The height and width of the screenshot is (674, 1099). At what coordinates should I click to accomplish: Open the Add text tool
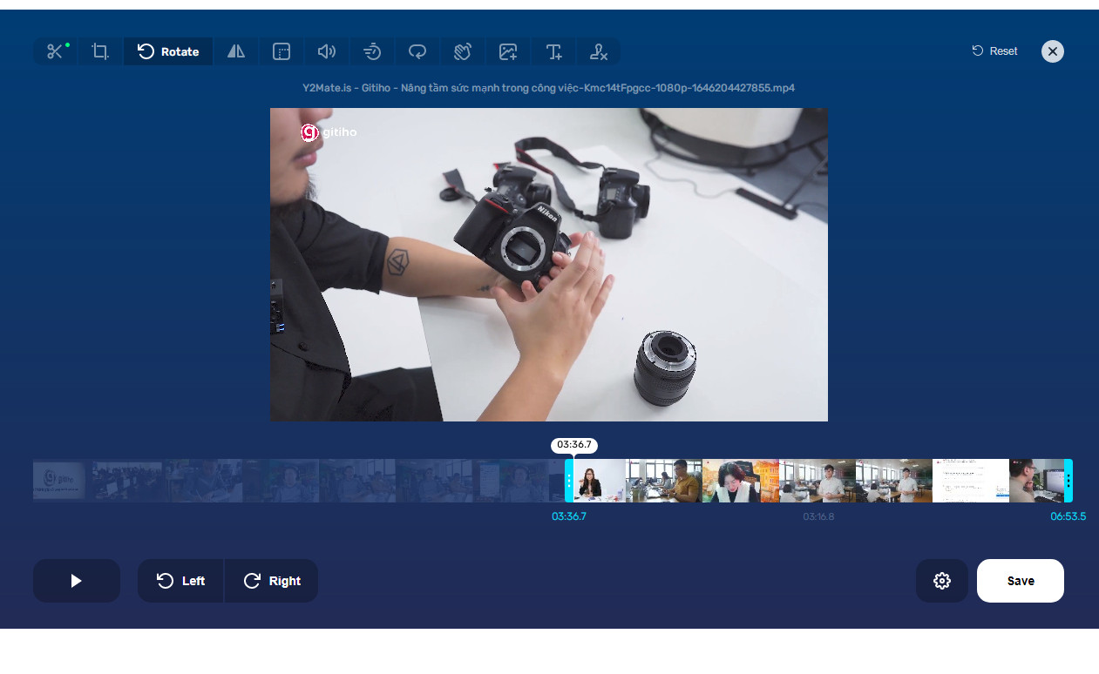pos(553,51)
